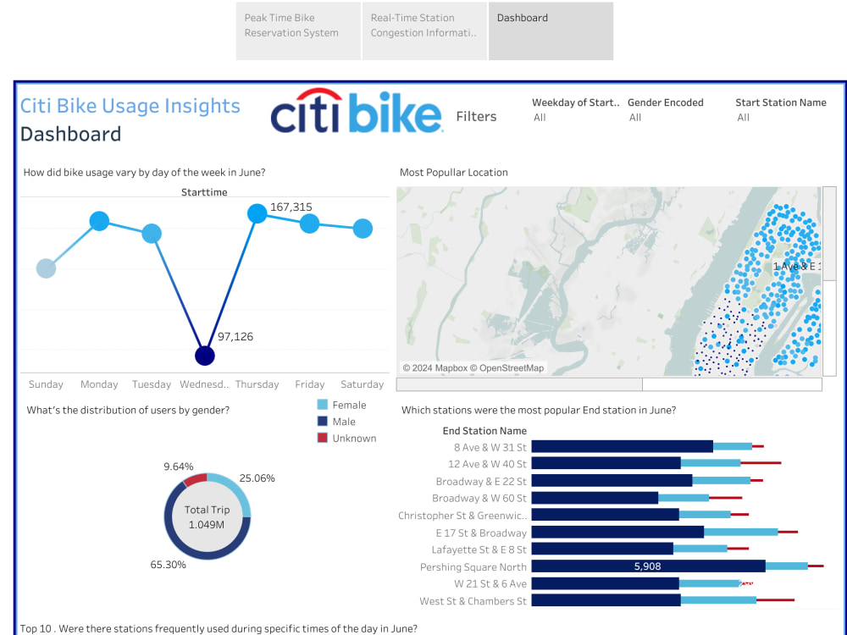
Task: Select the Friday data point on line chart
Action: point(309,224)
